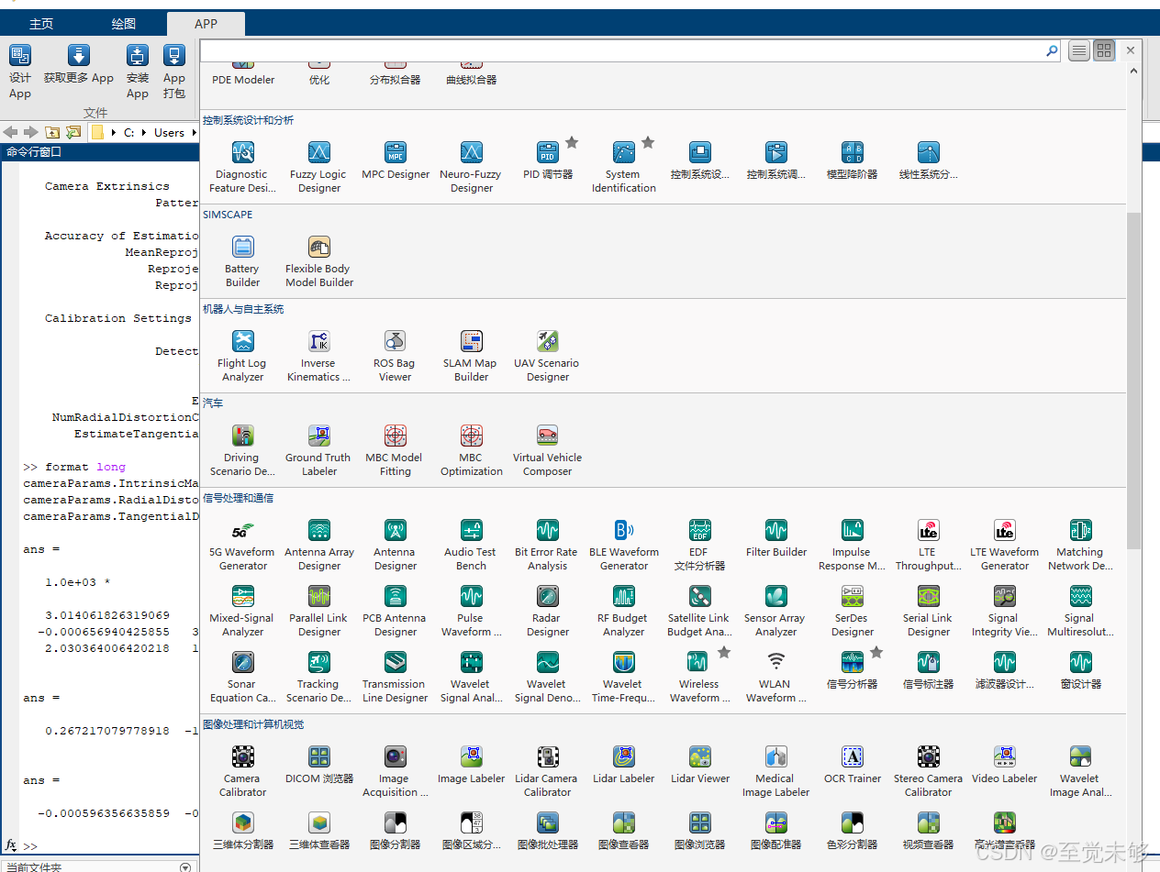
Task: Click the browse for folder icon
Action: [x=73, y=132]
